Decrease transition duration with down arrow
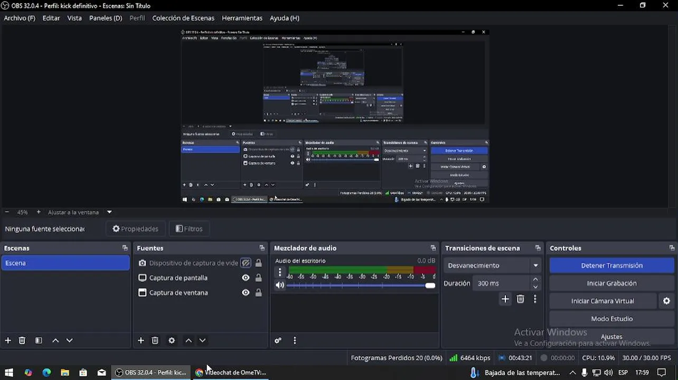 coord(535,287)
